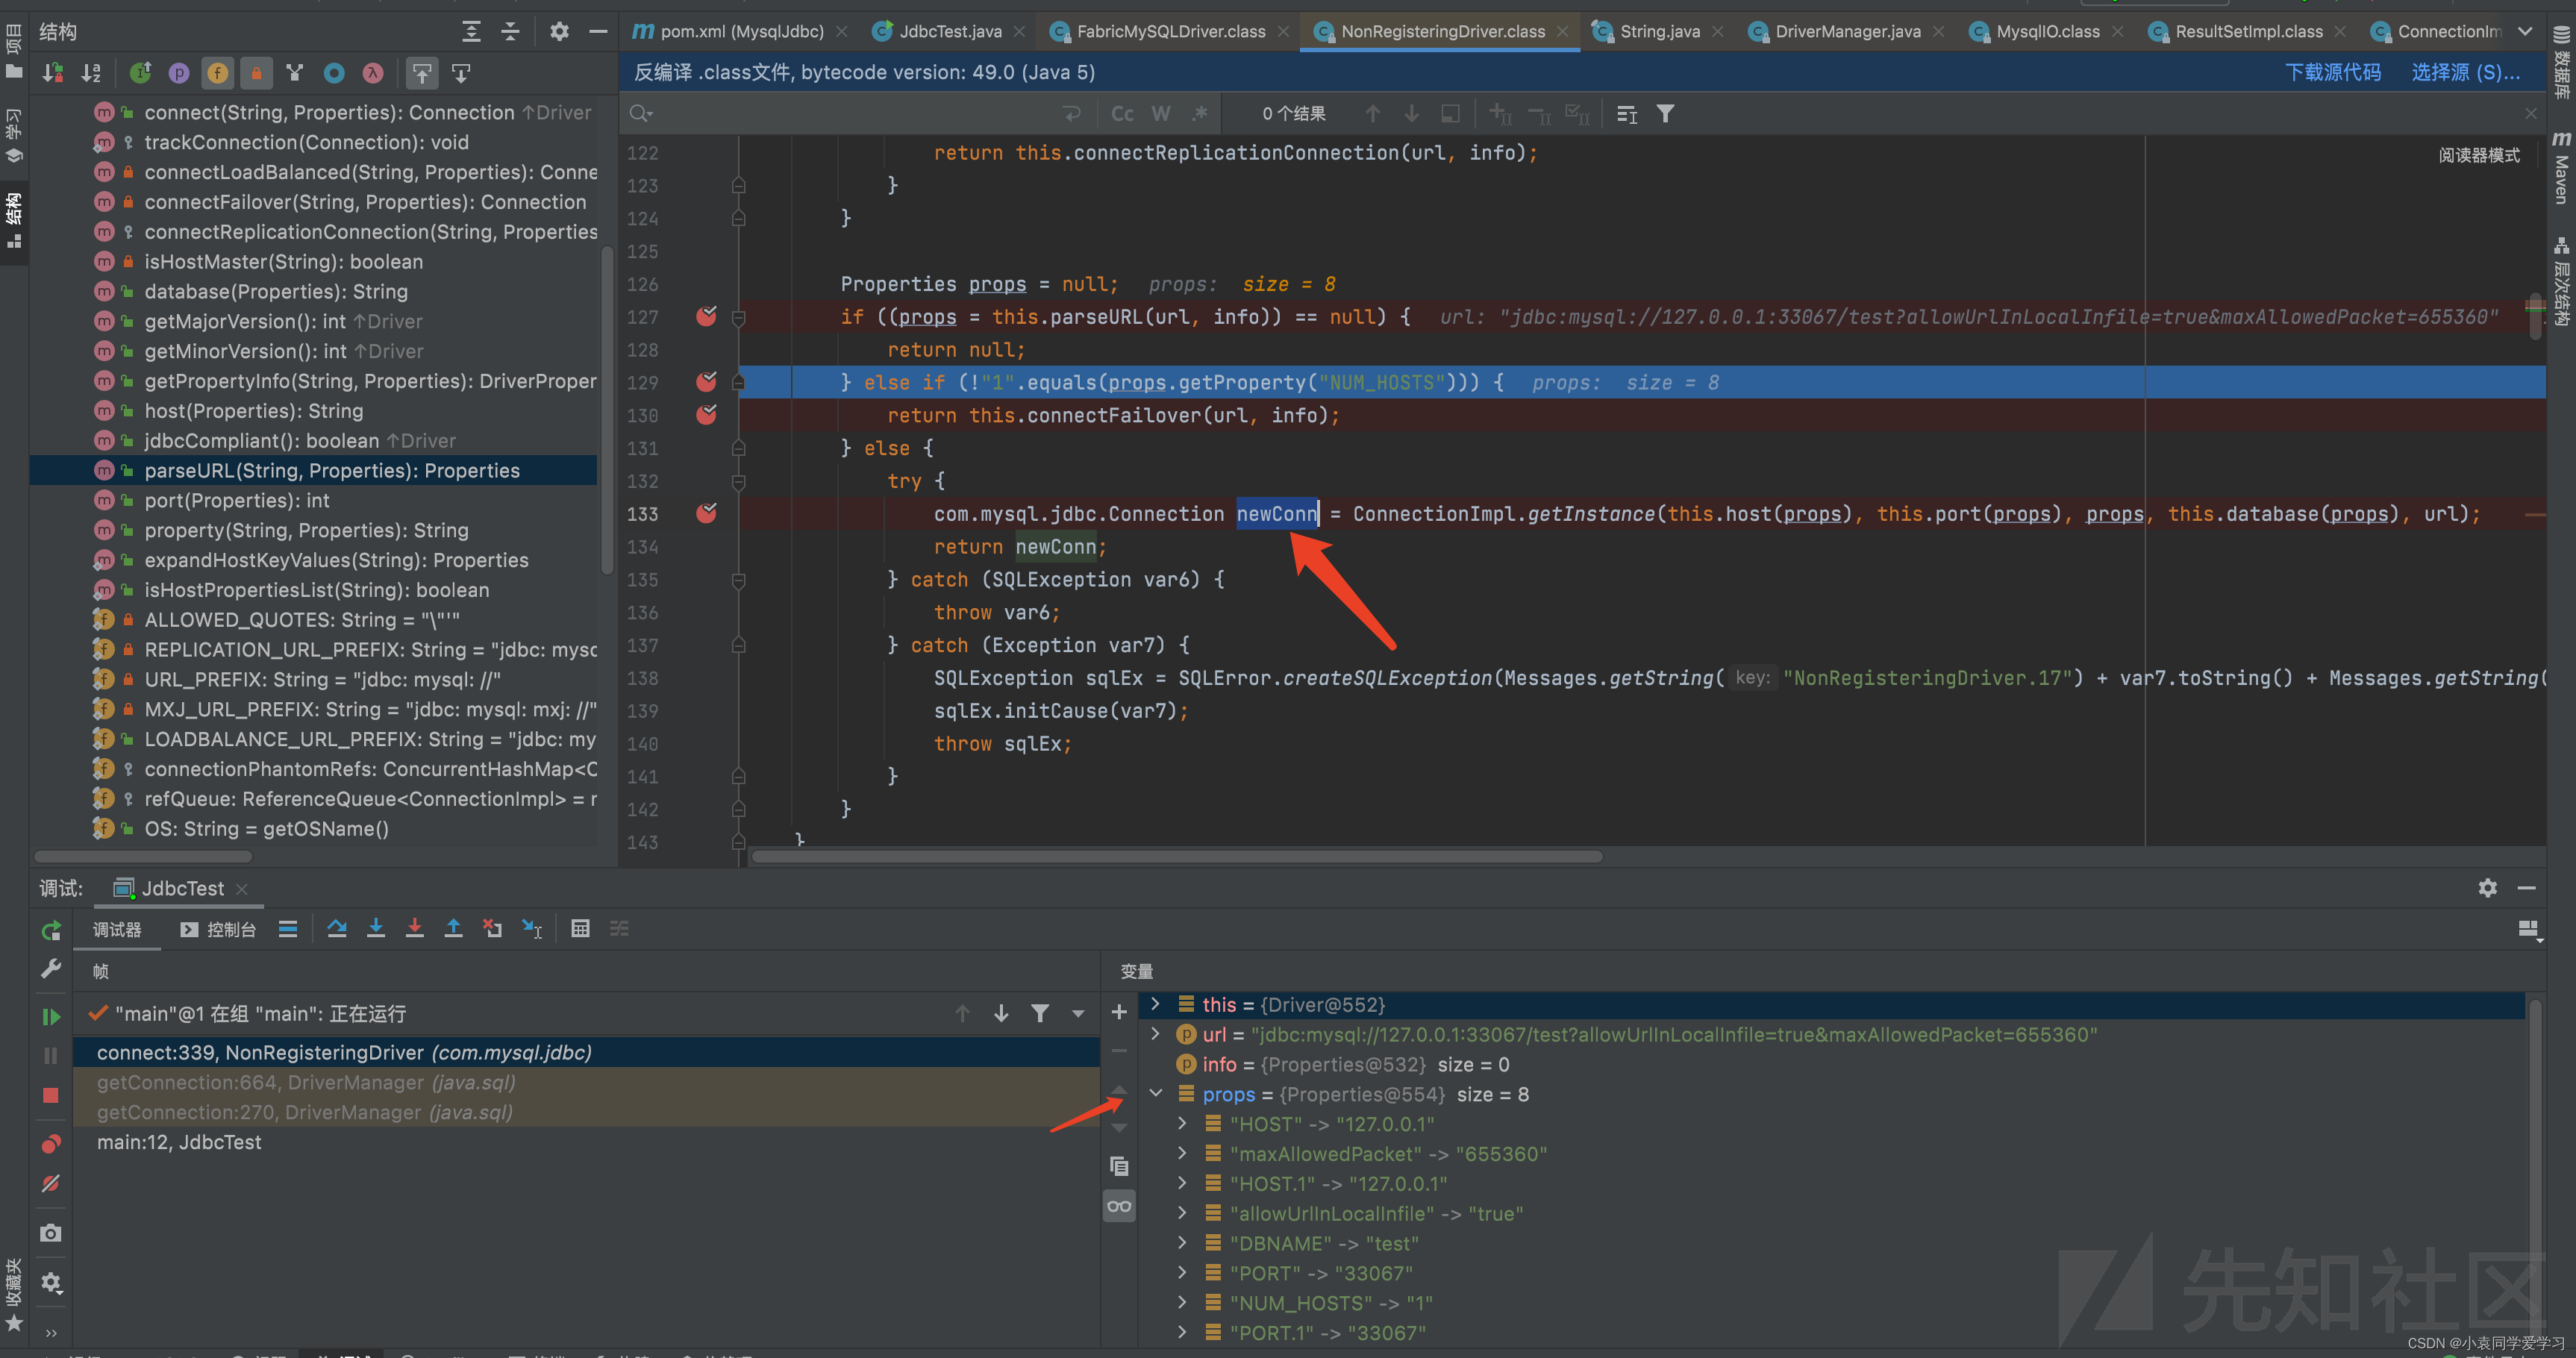Expand the url variable node
2576x1358 pixels.
(1156, 1034)
